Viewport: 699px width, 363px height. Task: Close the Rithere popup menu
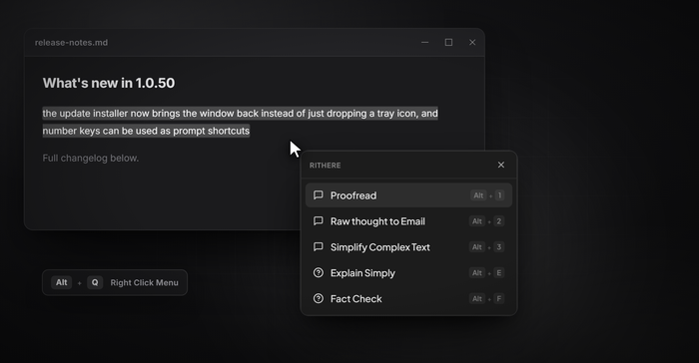tap(501, 165)
